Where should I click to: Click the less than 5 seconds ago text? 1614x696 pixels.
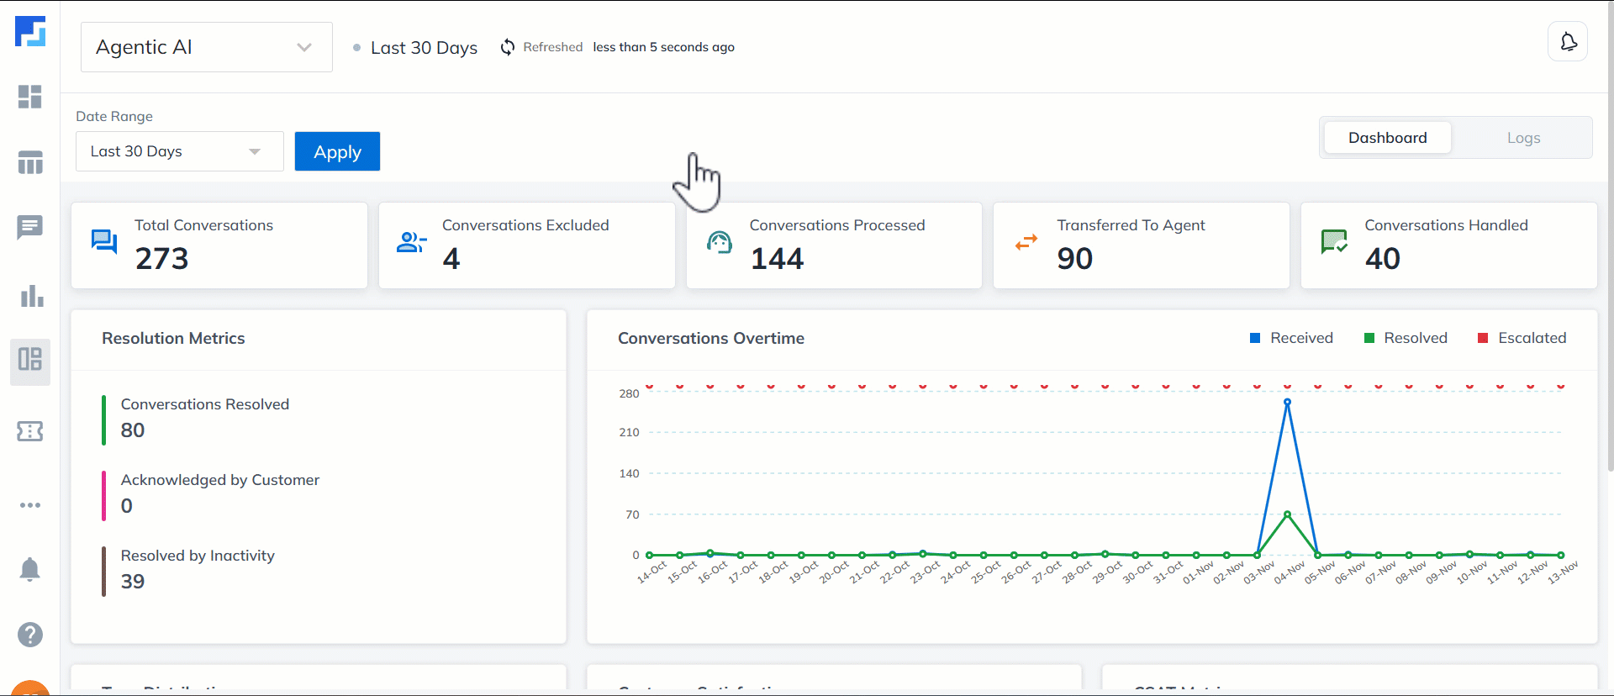pyautogui.click(x=663, y=47)
